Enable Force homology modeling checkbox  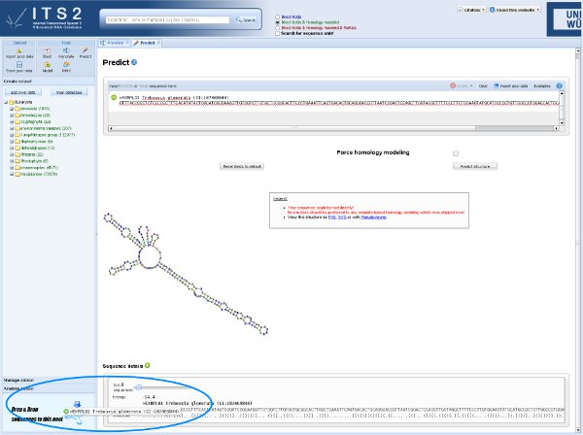pos(455,153)
